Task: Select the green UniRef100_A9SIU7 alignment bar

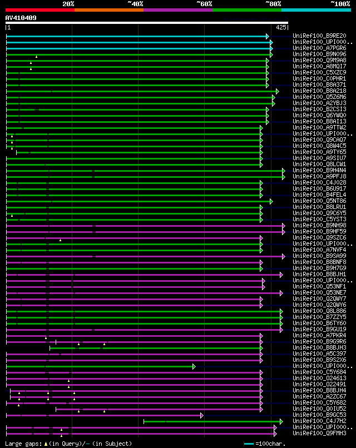Action: (135, 158)
